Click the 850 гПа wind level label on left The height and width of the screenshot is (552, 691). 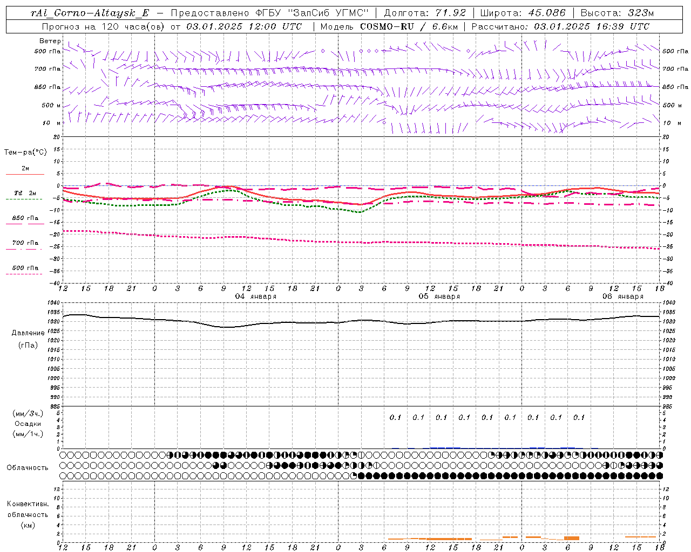point(48,87)
